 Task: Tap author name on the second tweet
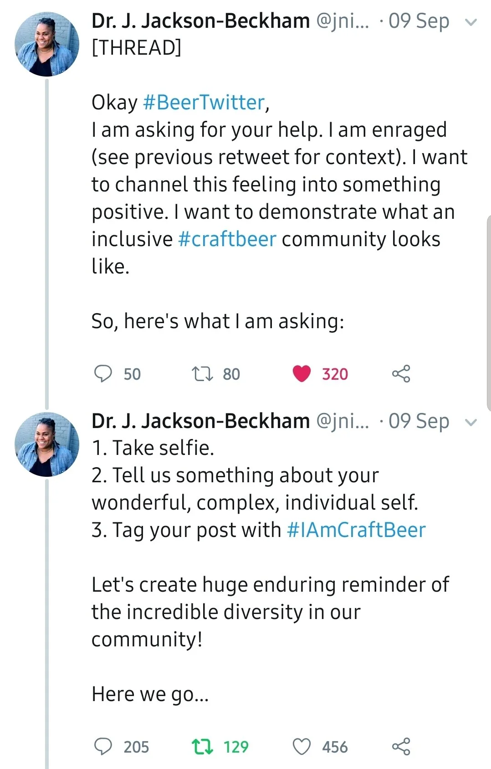(200, 421)
